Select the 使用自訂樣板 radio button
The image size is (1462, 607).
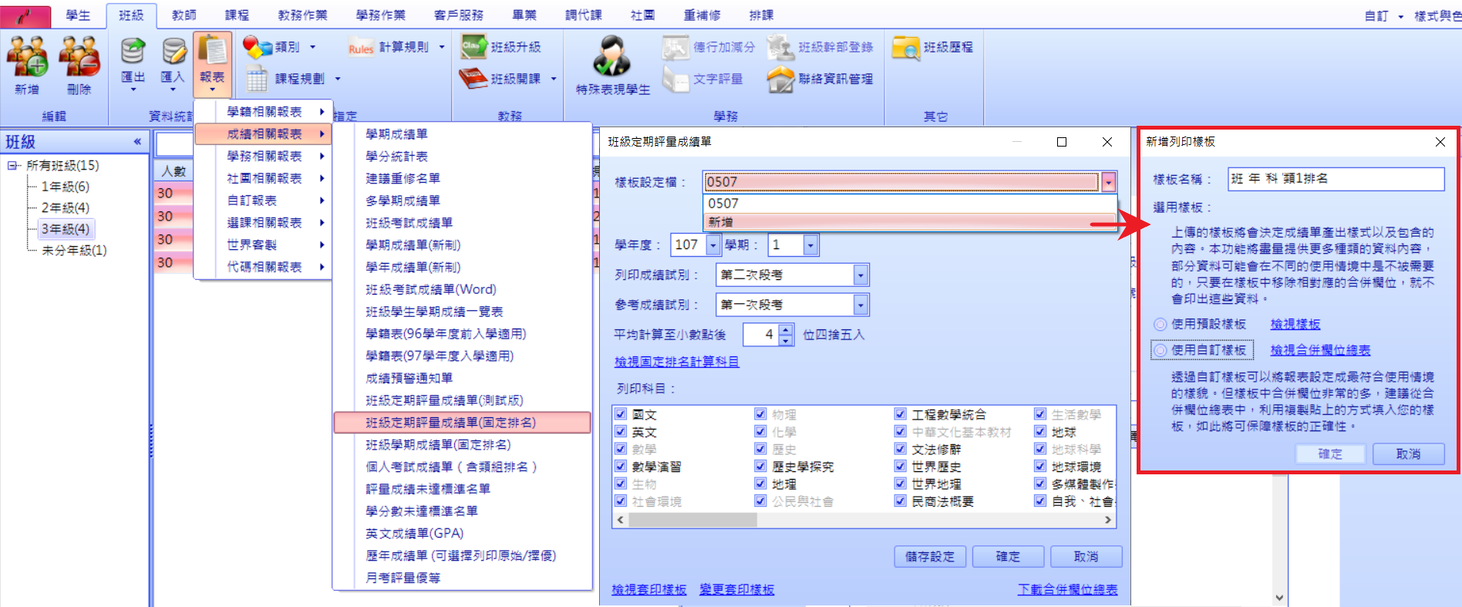pyautogui.click(x=1161, y=350)
